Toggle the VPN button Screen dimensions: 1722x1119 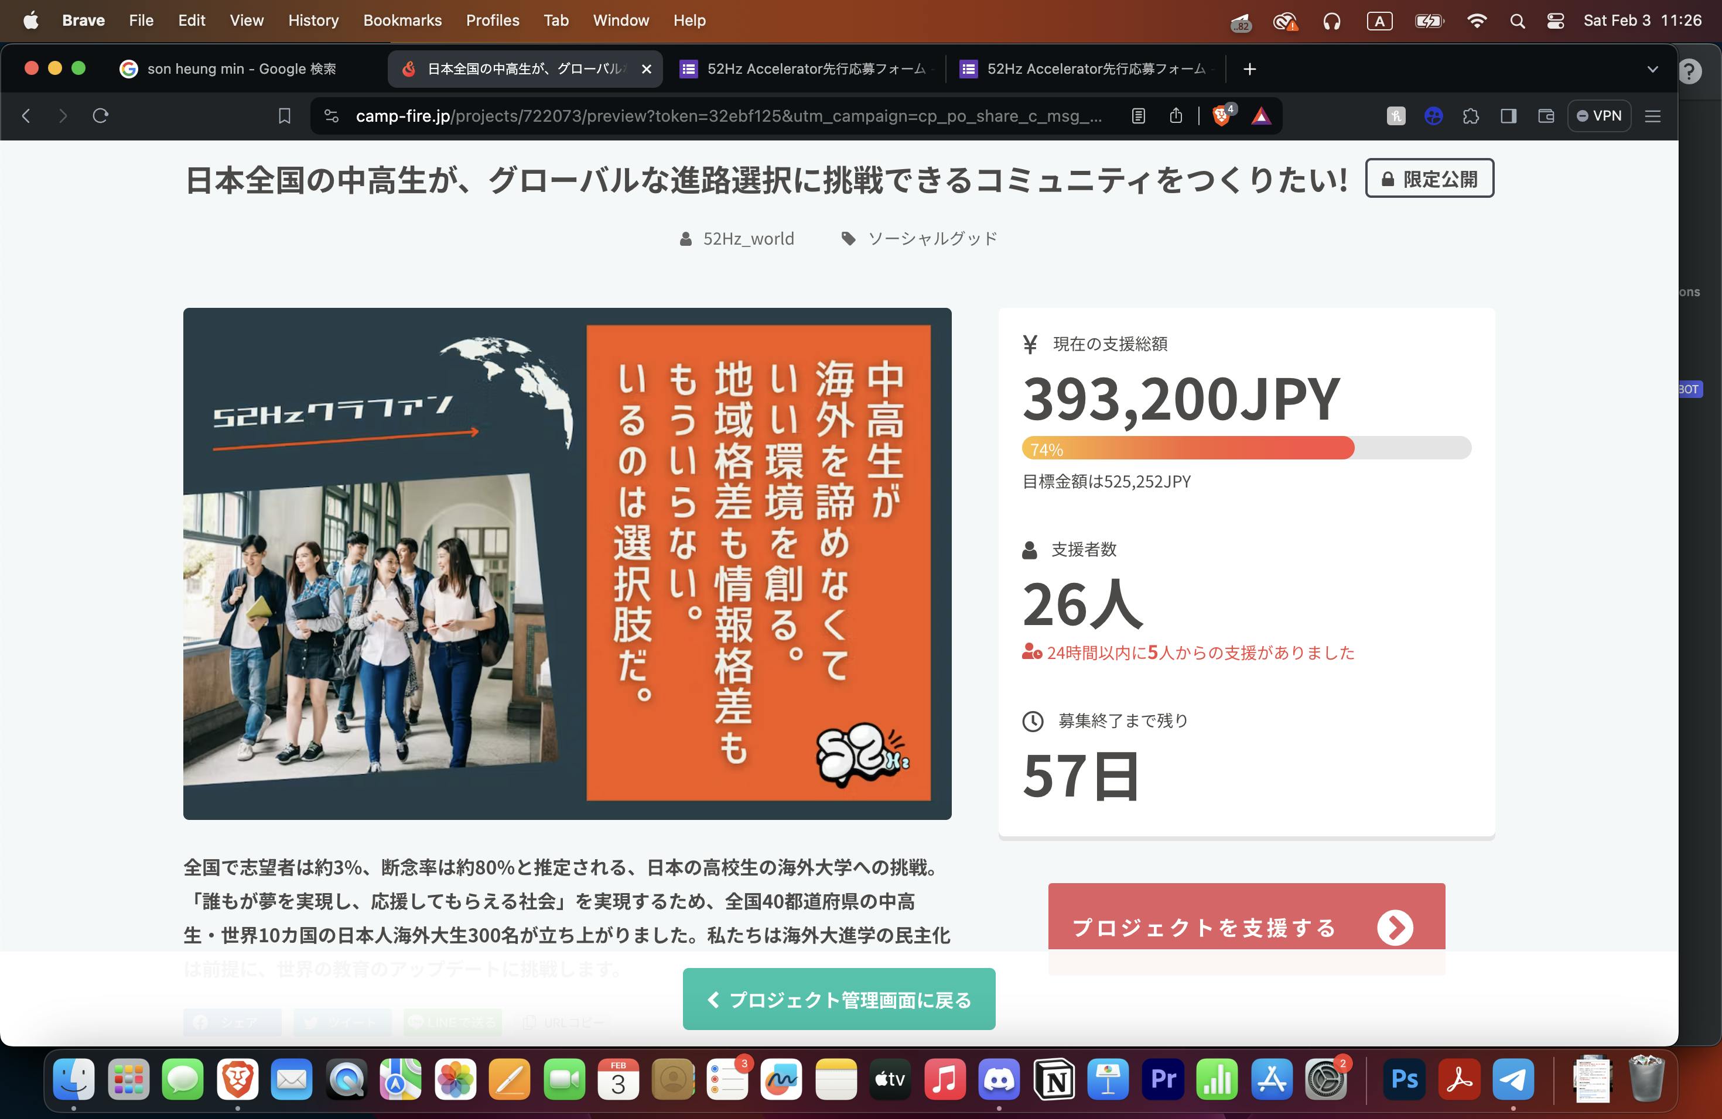(x=1599, y=116)
